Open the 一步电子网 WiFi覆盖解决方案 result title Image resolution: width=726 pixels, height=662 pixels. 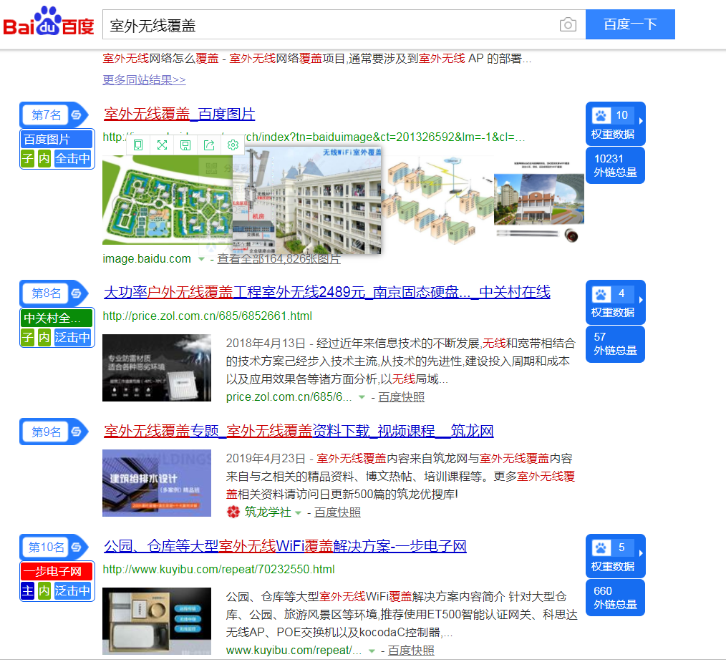285,546
